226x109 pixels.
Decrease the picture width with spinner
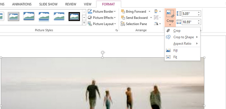pos(199,23)
